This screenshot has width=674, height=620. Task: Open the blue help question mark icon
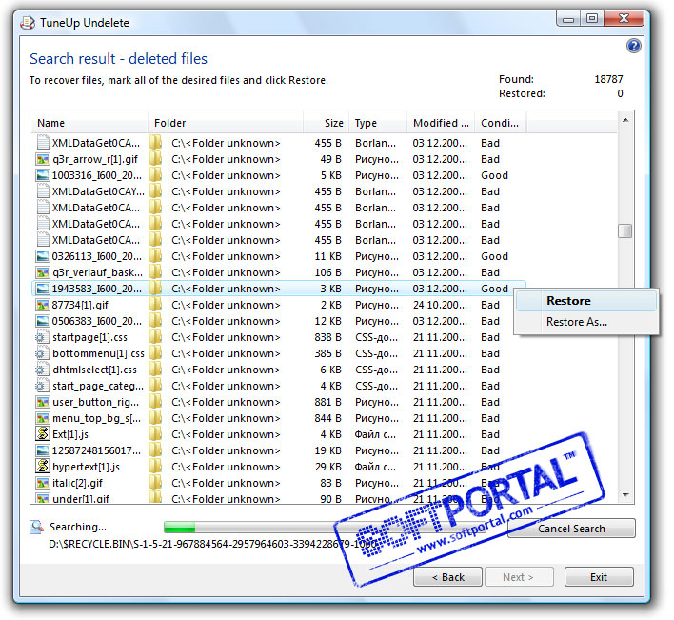coord(633,46)
